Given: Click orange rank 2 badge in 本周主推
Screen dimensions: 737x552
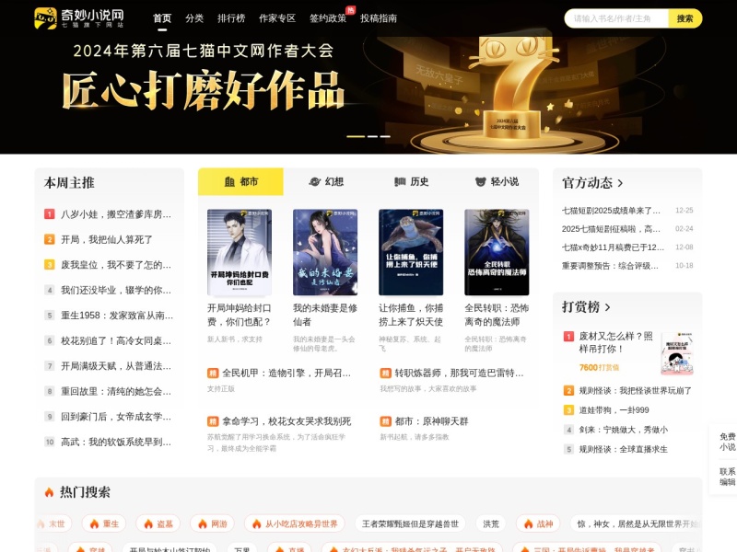Looking at the screenshot, I should click(50, 240).
